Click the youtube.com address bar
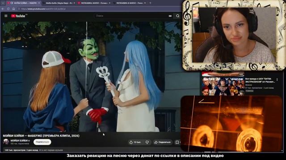 point(98,9)
